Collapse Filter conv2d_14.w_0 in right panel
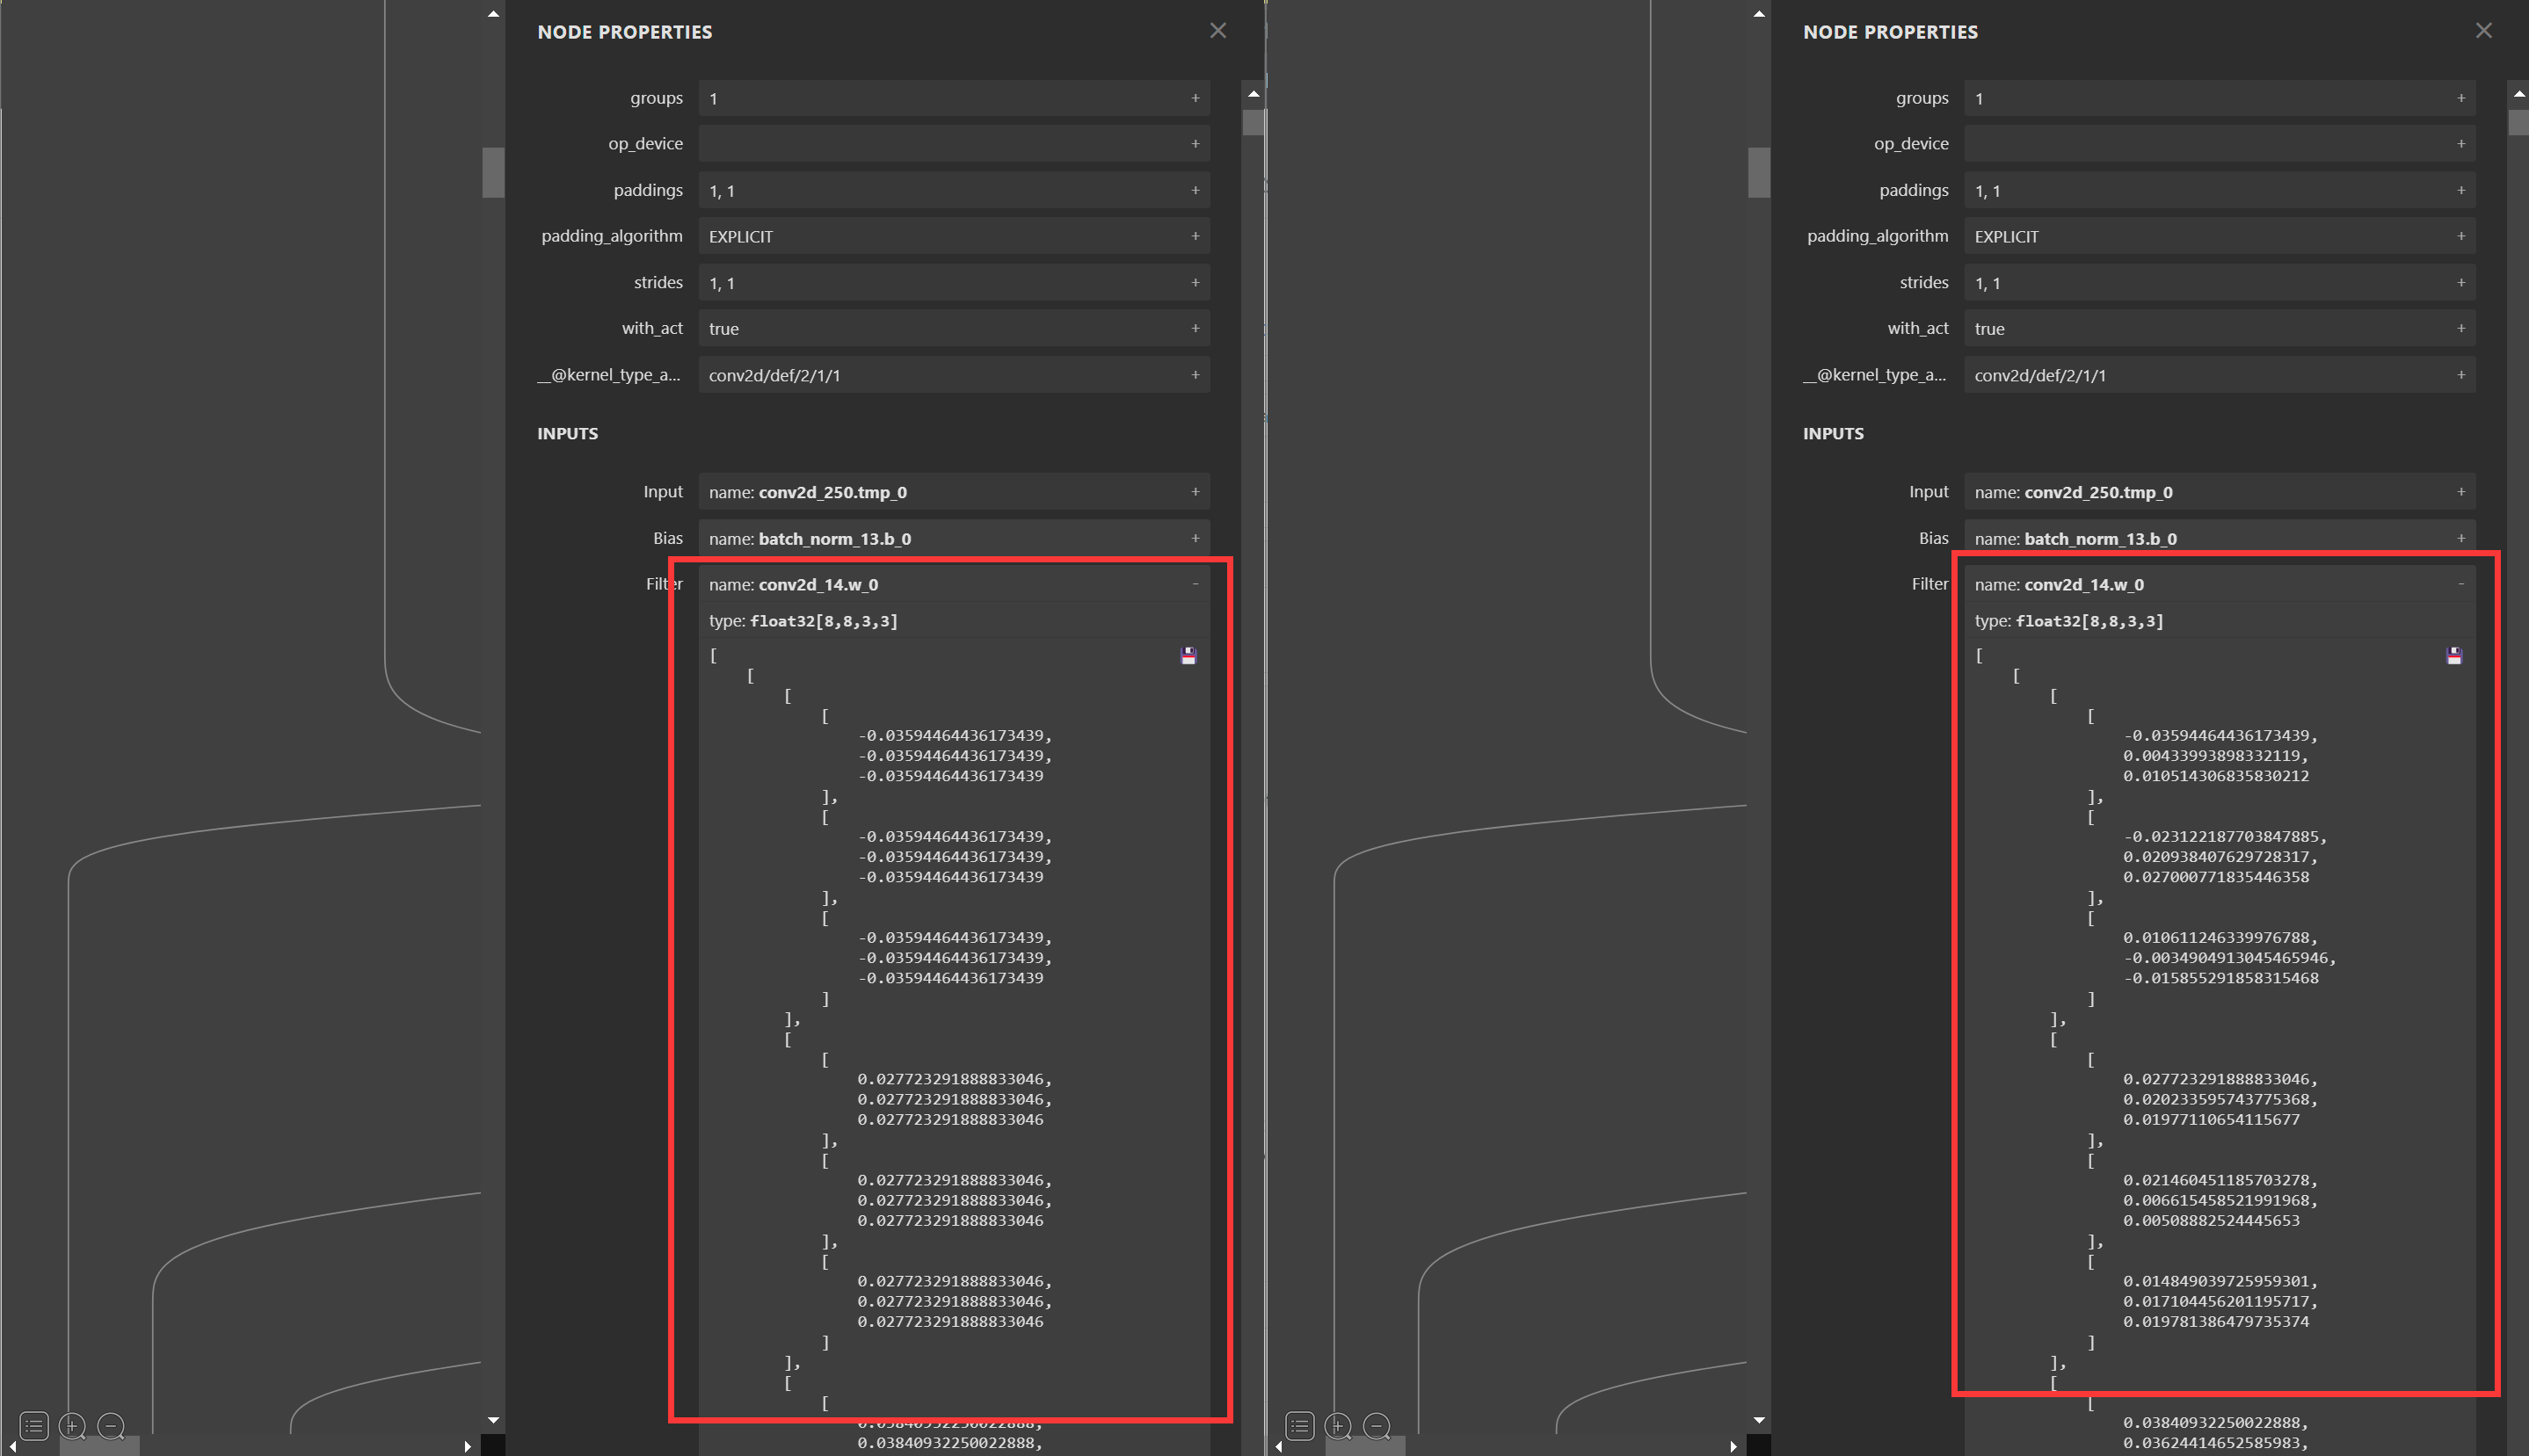 (2460, 584)
